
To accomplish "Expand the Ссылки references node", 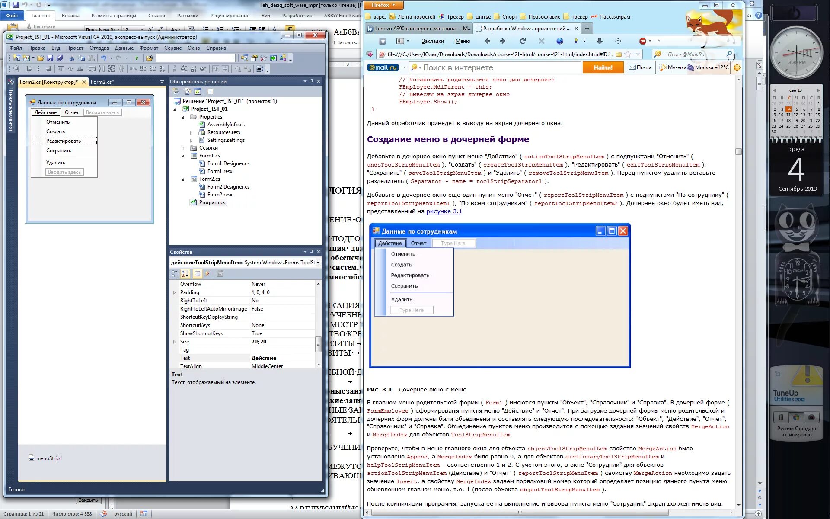I will [183, 148].
